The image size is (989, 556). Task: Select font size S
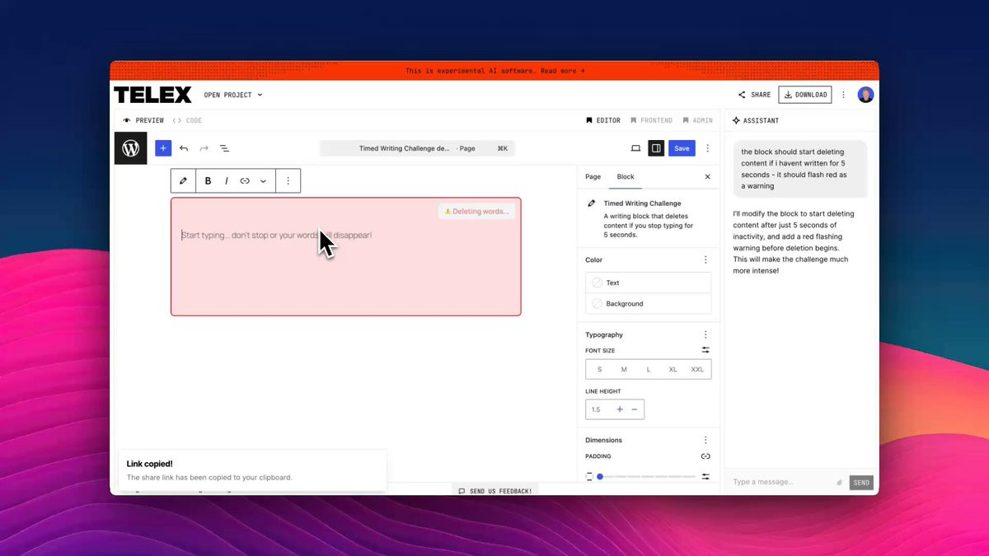pos(599,369)
